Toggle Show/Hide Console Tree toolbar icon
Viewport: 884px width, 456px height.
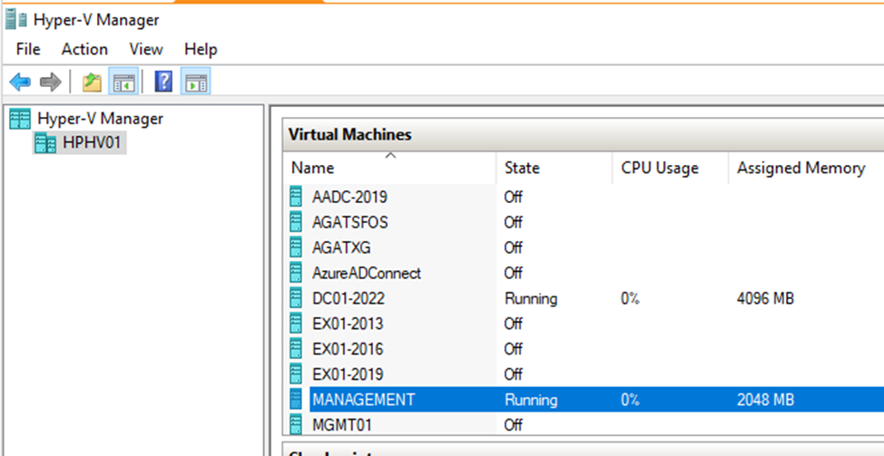tap(123, 82)
